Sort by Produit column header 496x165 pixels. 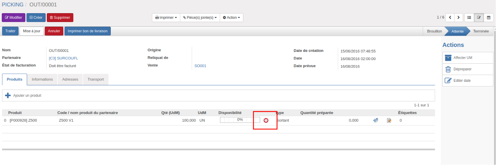coord(15,113)
